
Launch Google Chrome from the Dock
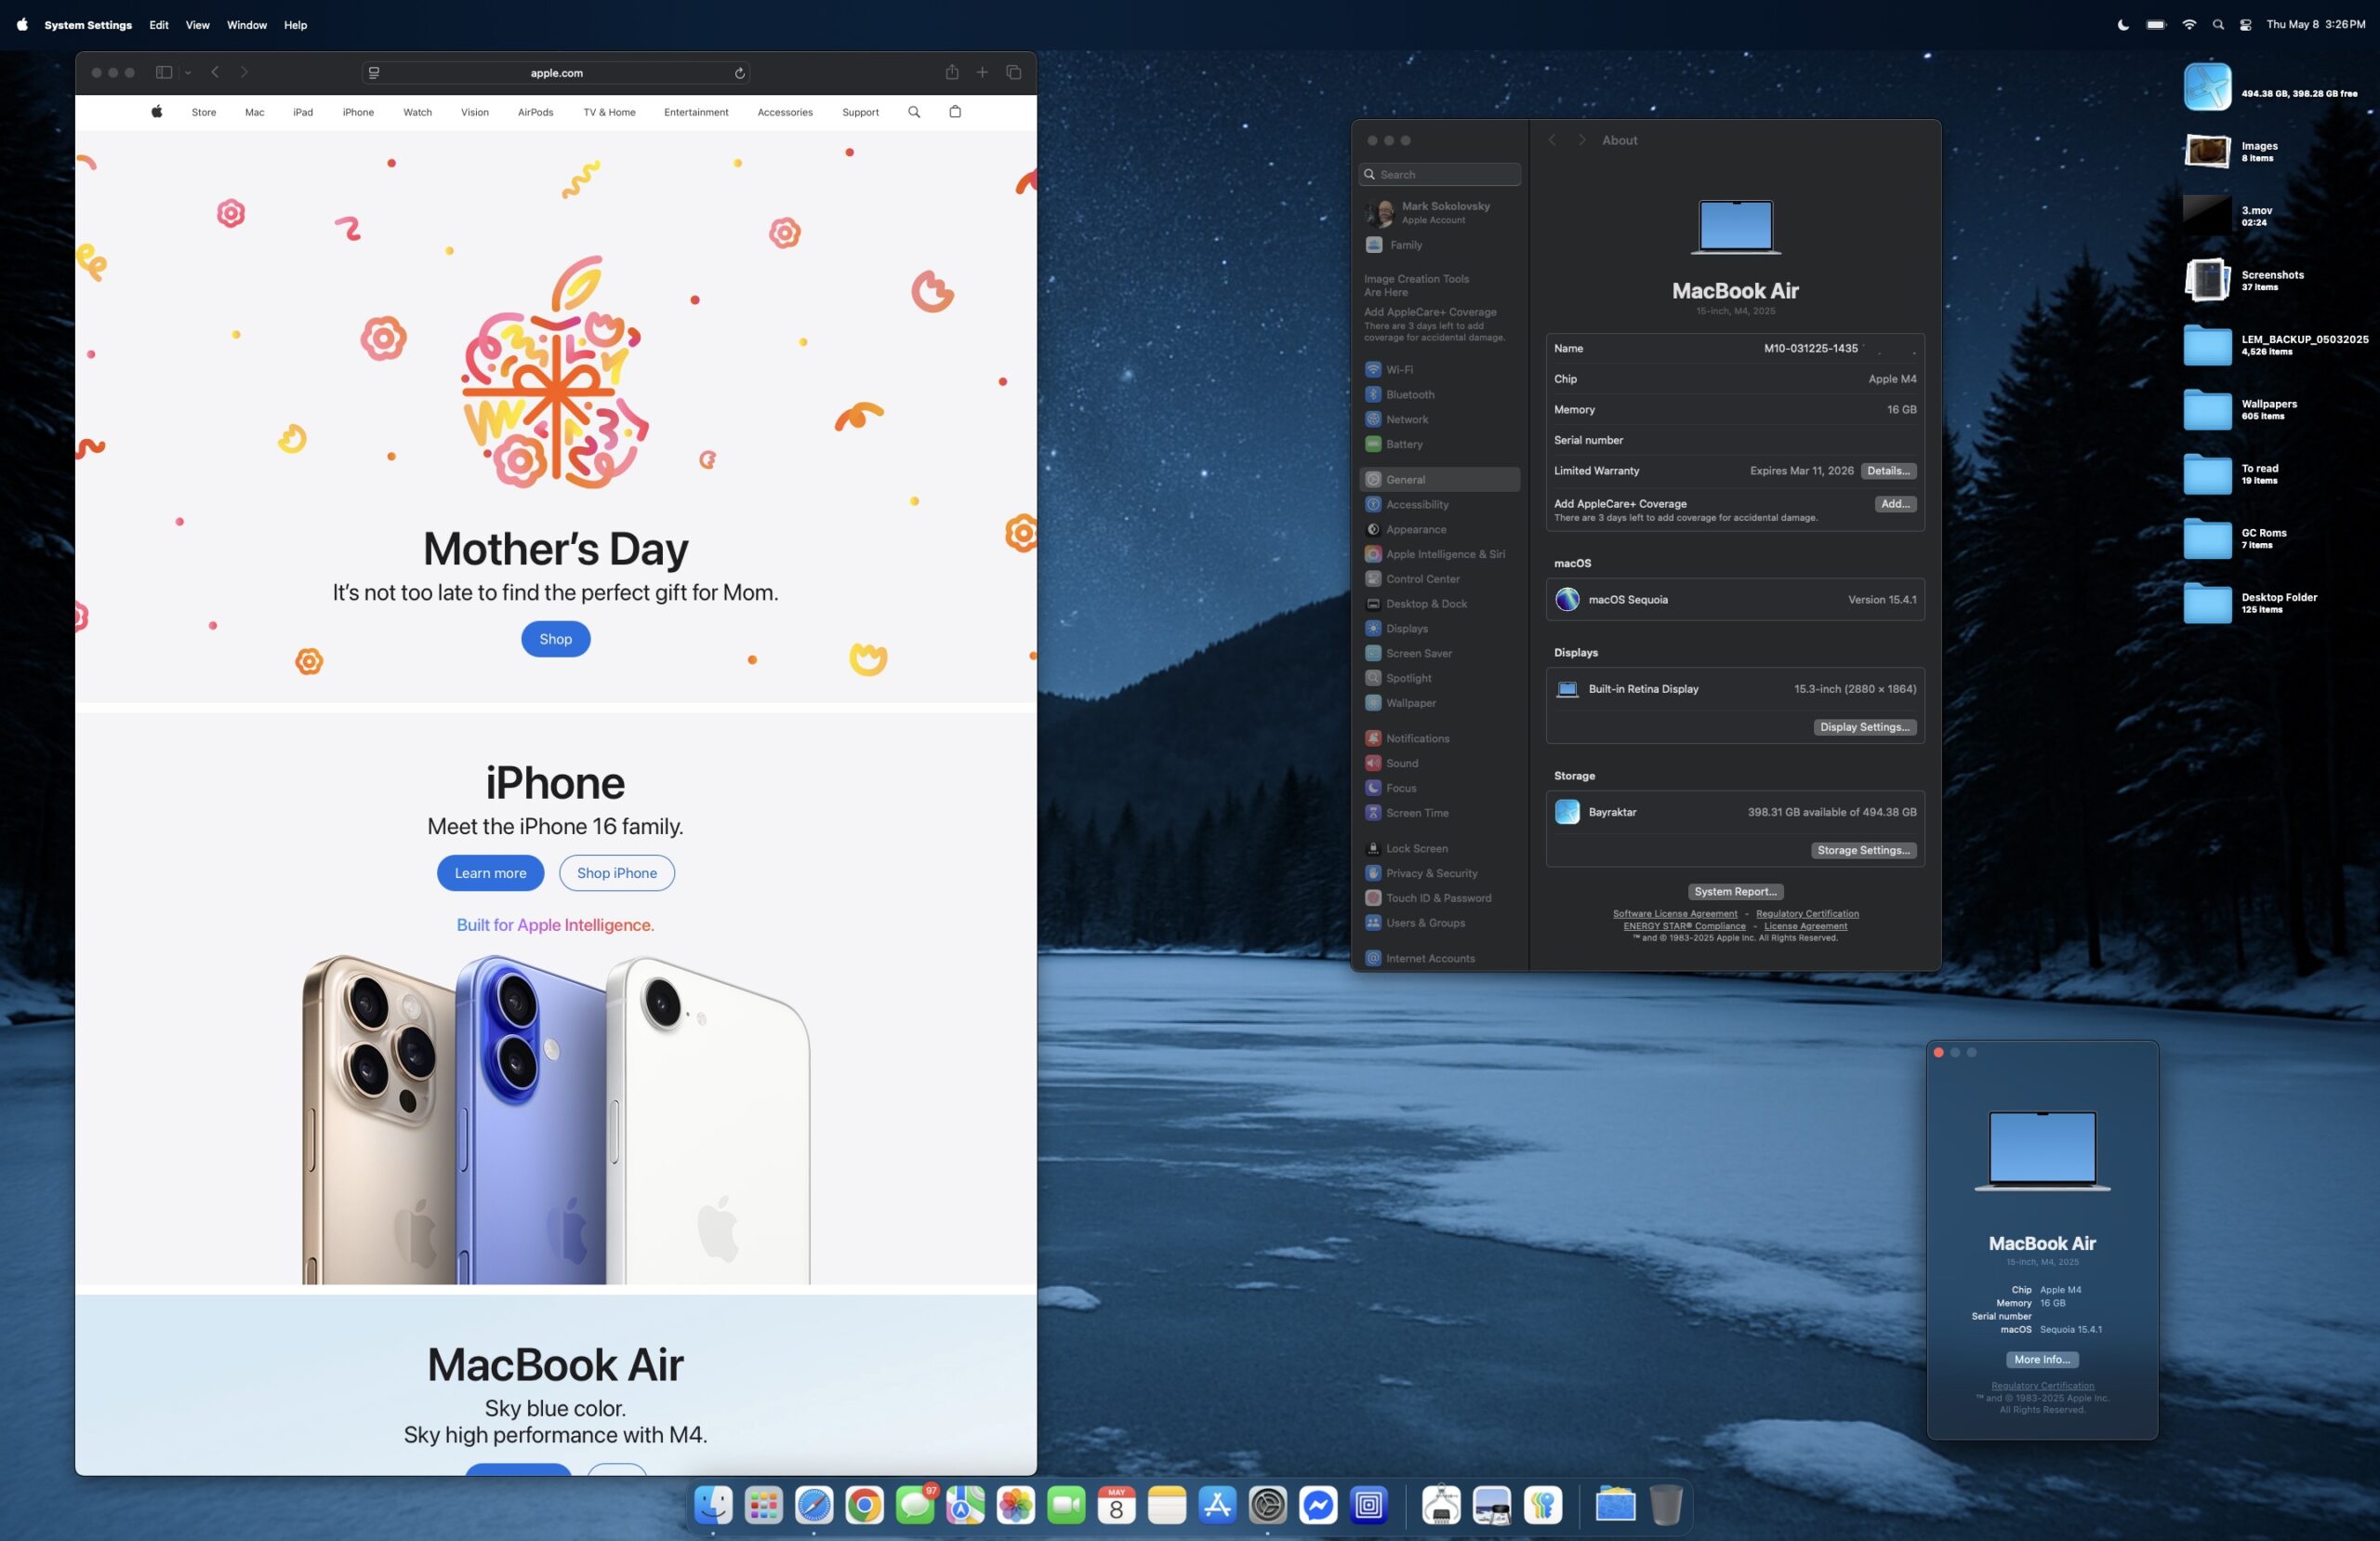coord(864,1504)
